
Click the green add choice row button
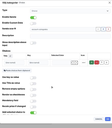pyautogui.click(x=92, y=62)
